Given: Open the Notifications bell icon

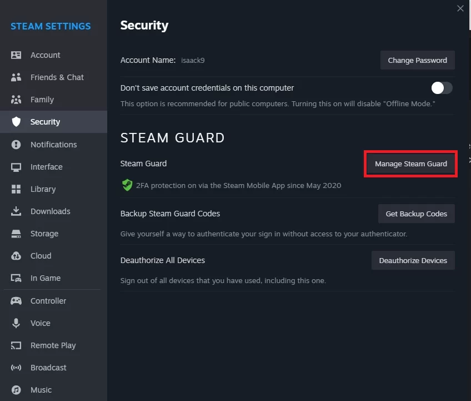Looking at the screenshot, I should (x=16, y=144).
